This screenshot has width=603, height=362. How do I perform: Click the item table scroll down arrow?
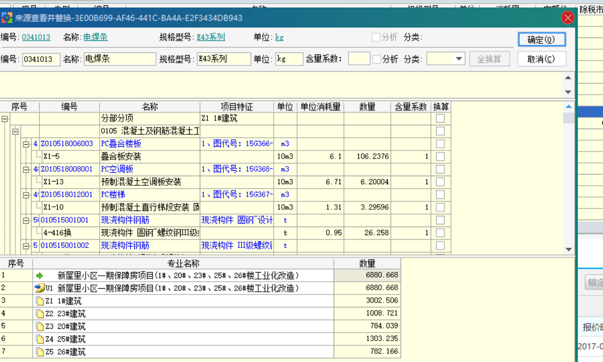pyautogui.click(x=569, y=250)
